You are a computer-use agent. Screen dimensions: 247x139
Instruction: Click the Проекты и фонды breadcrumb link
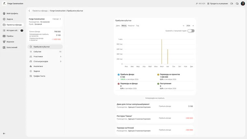(40, 11)
